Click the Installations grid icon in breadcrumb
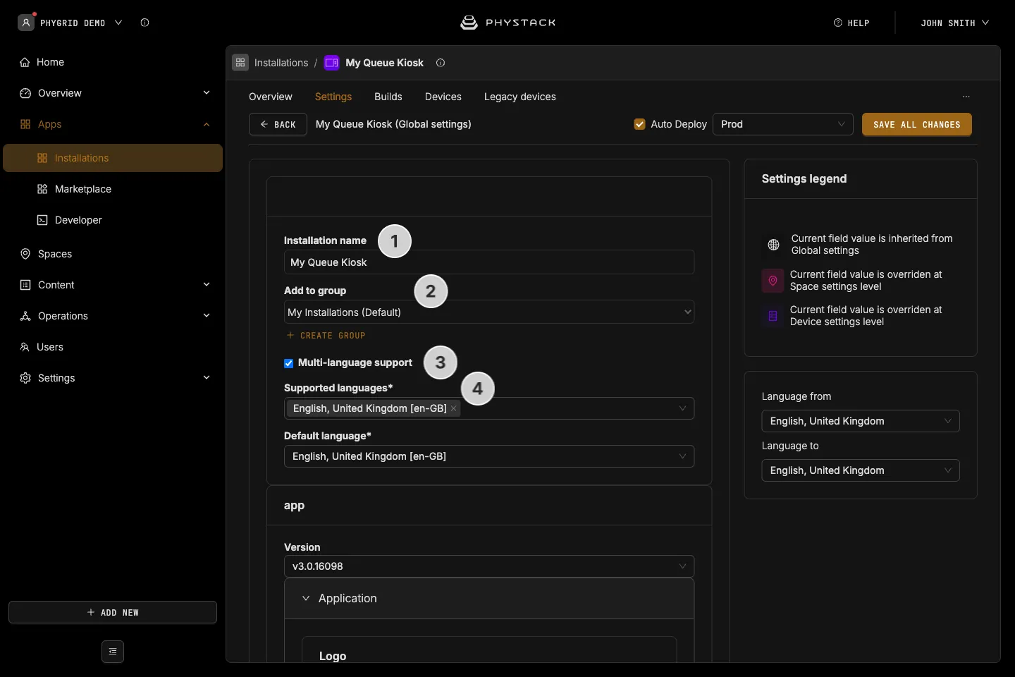 [240, 63]
